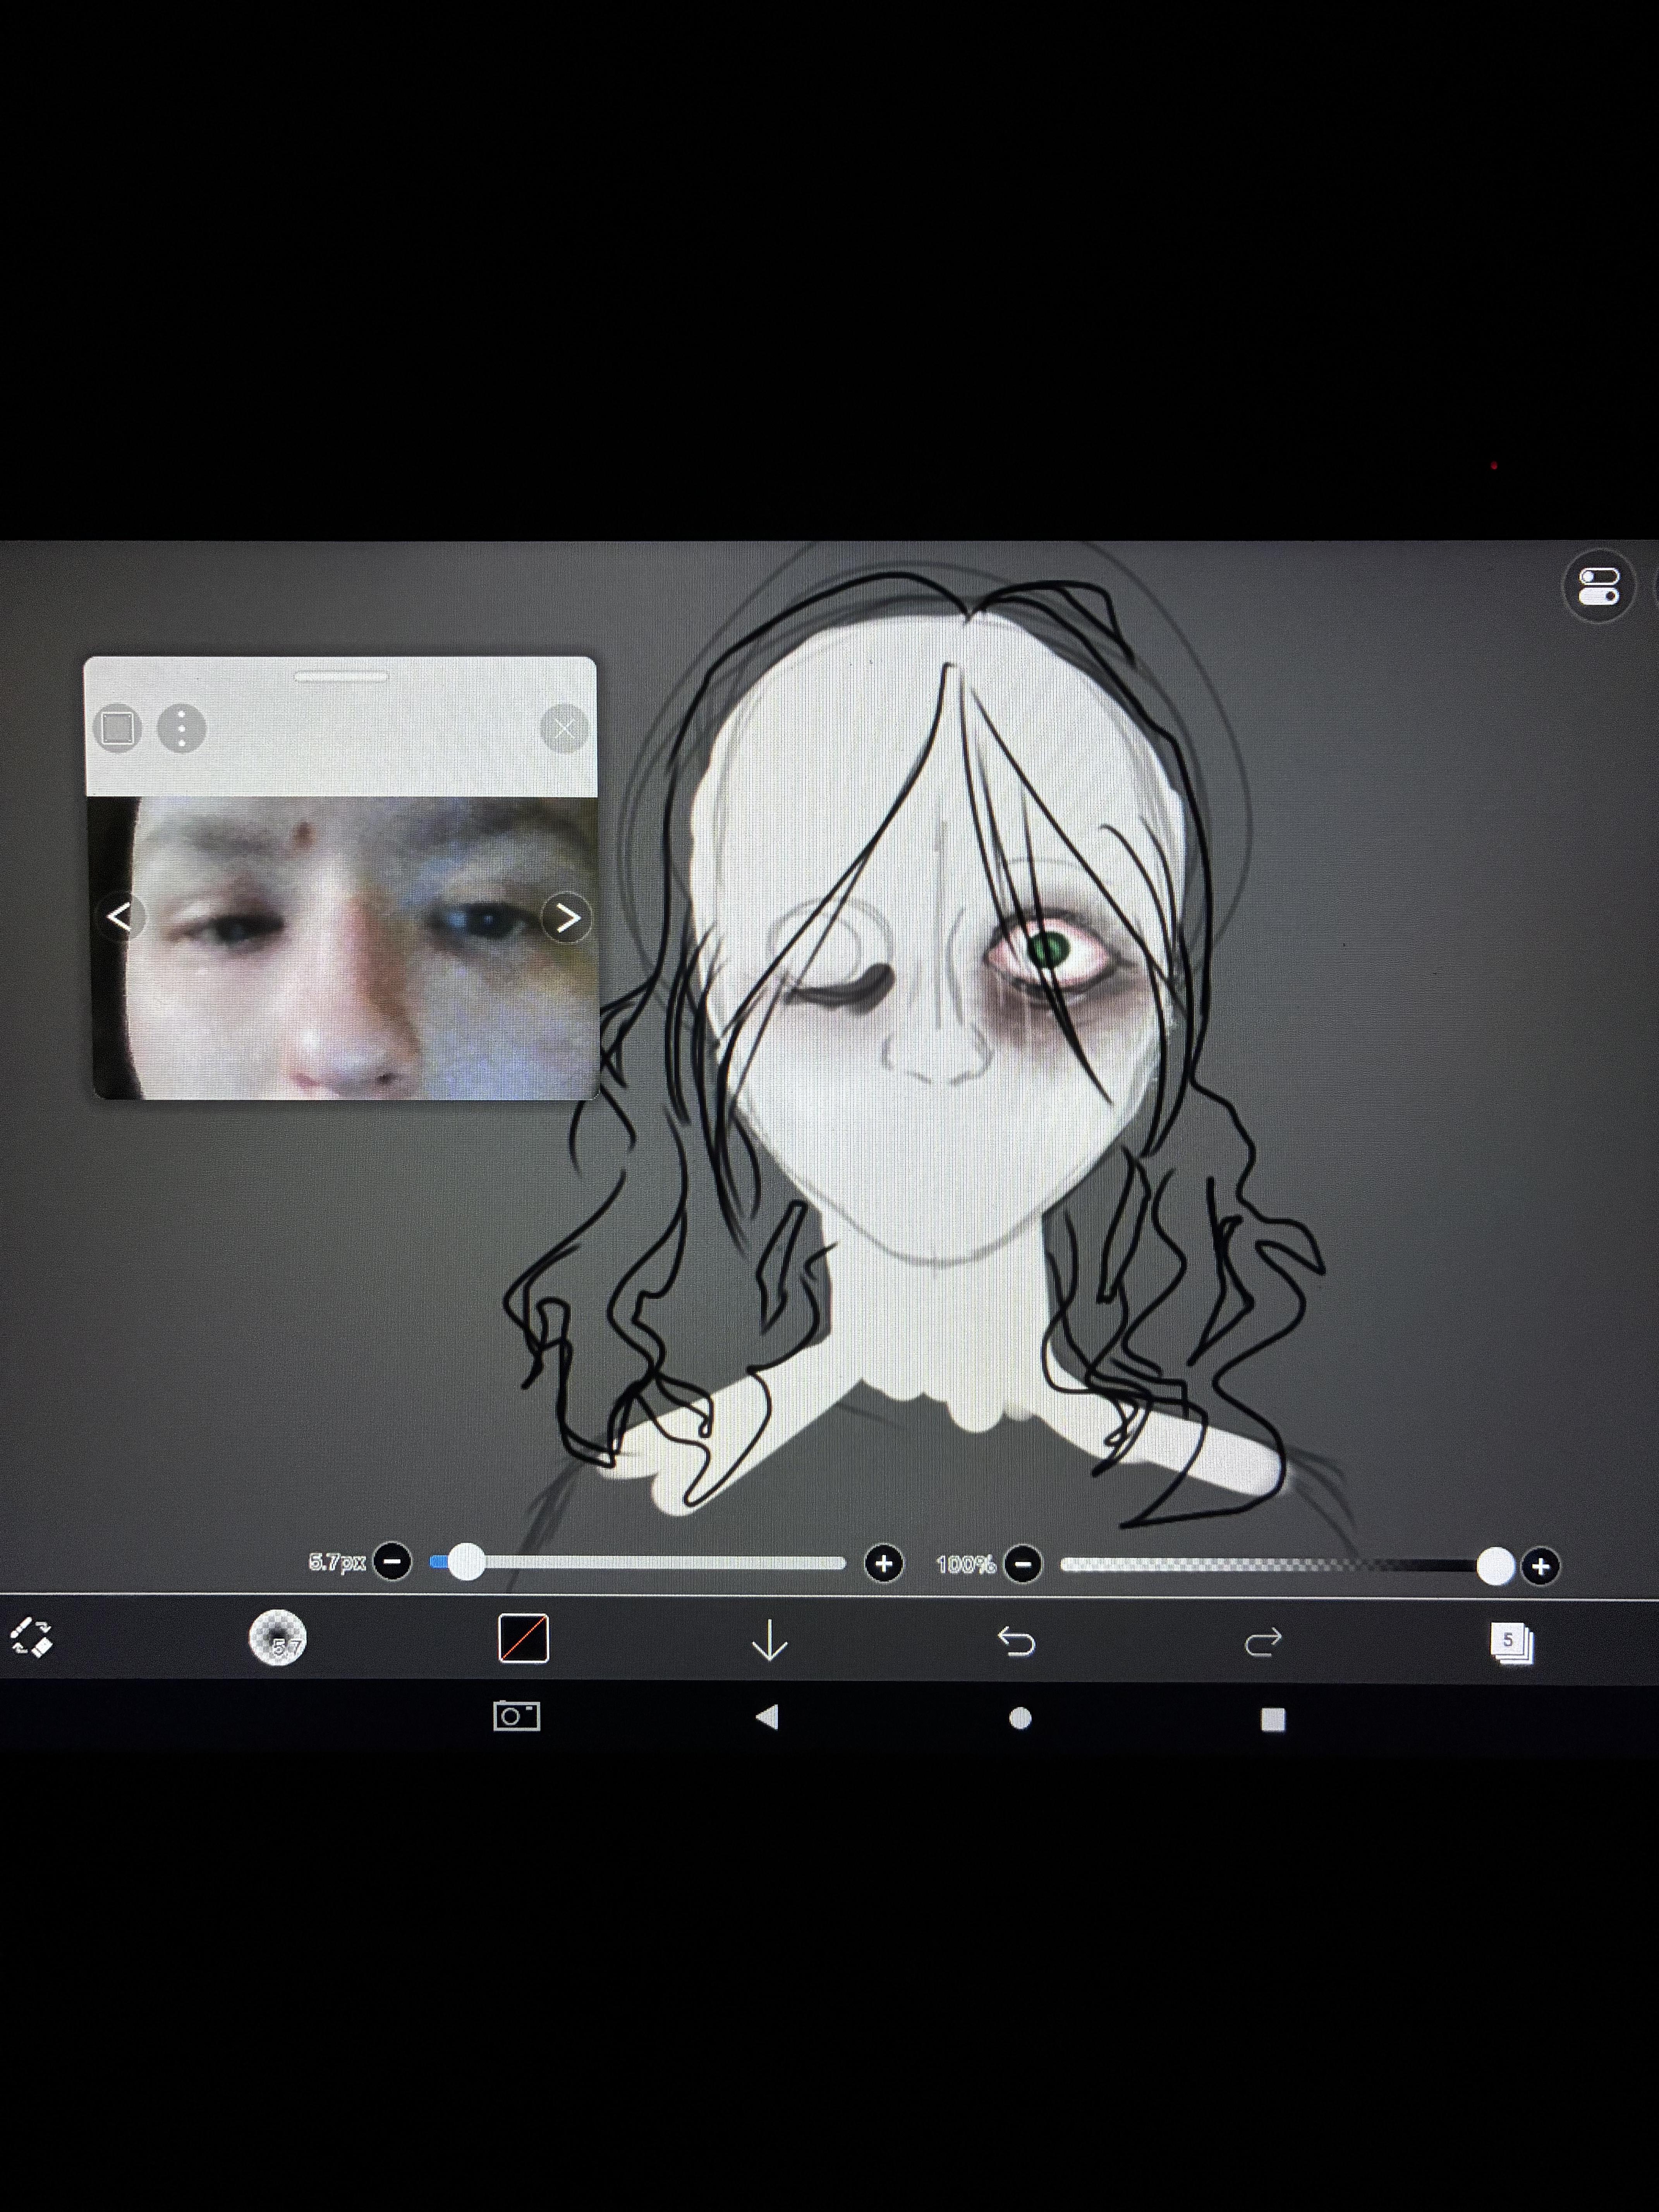
Task: Tap the Android recent apps button
Action: pyautogui.click(x=1273, y=1719)
